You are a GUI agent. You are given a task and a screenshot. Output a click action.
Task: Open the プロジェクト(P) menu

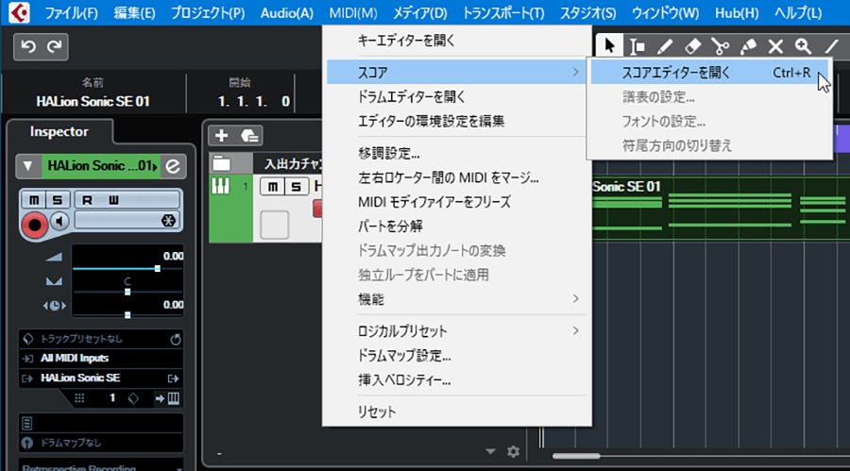pos(208,13)
